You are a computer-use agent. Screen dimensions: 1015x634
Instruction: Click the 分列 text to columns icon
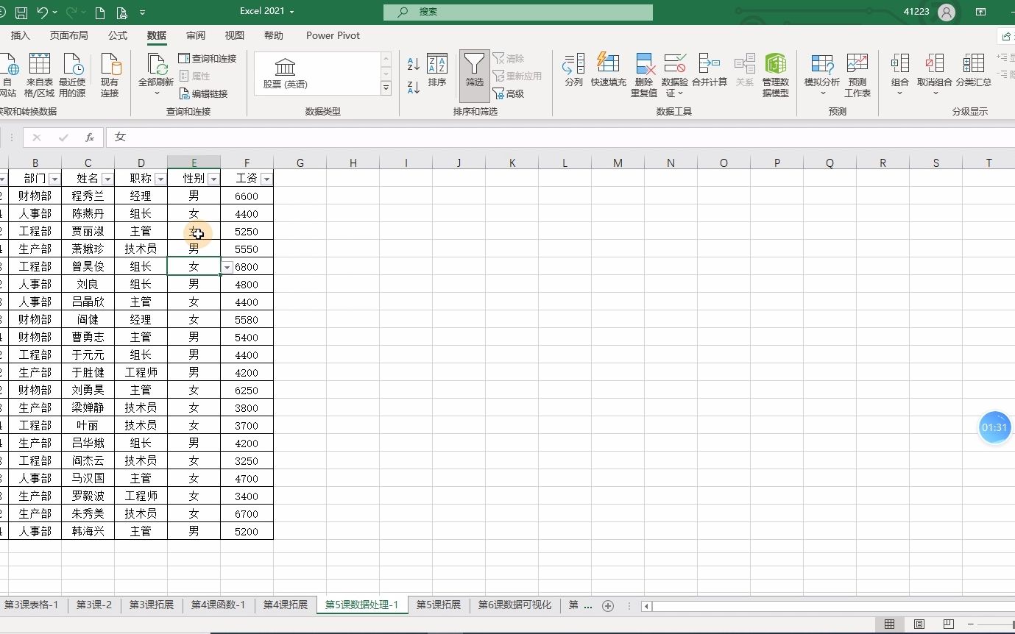574,71
